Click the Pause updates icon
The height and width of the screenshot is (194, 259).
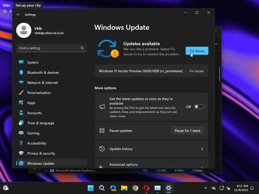point(102,131)
